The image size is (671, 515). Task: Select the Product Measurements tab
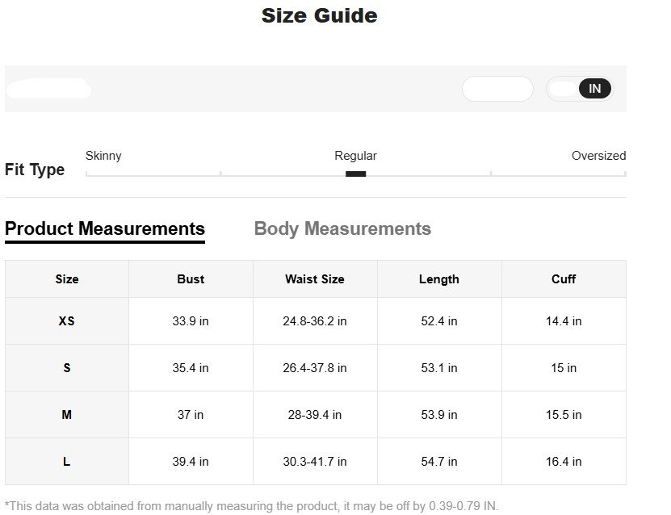[105, 229]
